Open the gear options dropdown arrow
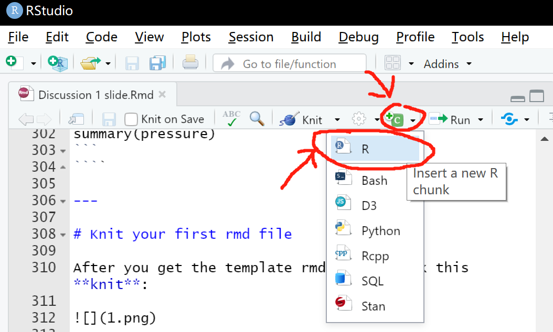Image resolution: width=553 pixels, height=332 pixels. 377,120
